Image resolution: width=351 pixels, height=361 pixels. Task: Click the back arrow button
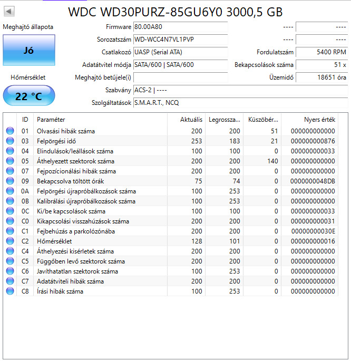click(x=9, y=11)
